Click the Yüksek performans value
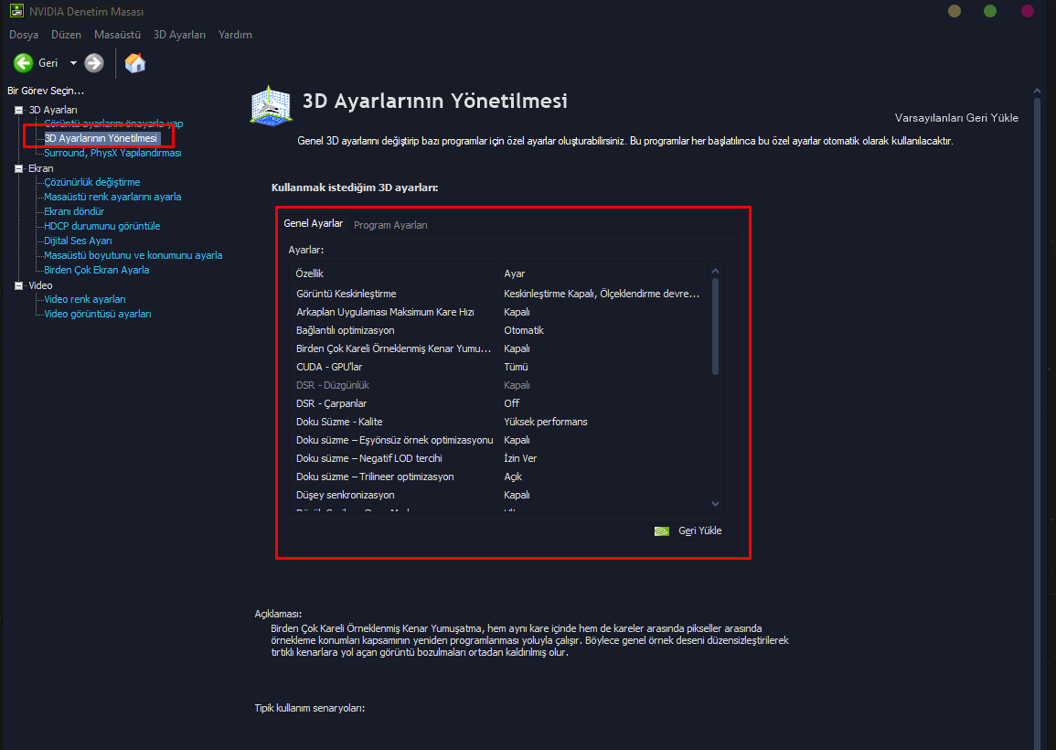Viewport: 1056px width, 750px height. point(546,422)
